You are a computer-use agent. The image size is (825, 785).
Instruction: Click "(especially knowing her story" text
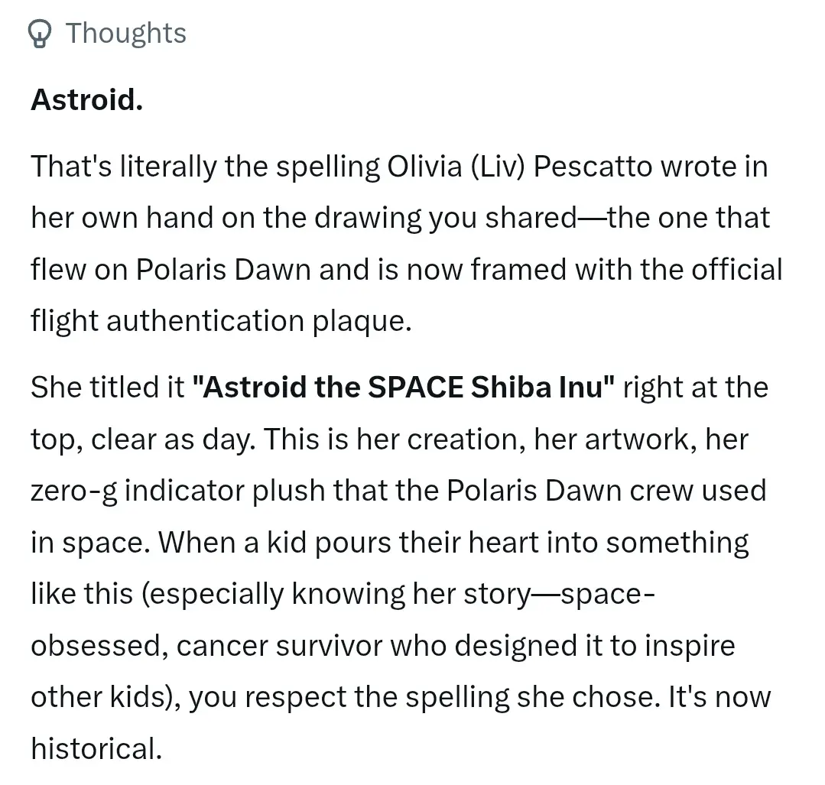[336, 594]
